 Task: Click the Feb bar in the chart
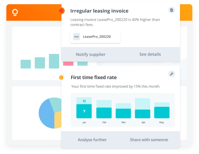point(104,109)
